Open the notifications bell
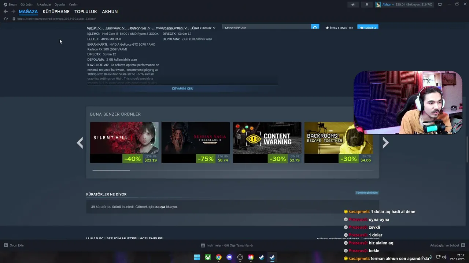 pos(367,4)
